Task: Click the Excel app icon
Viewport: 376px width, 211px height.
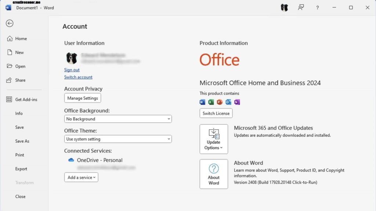Action: (211, 102)
